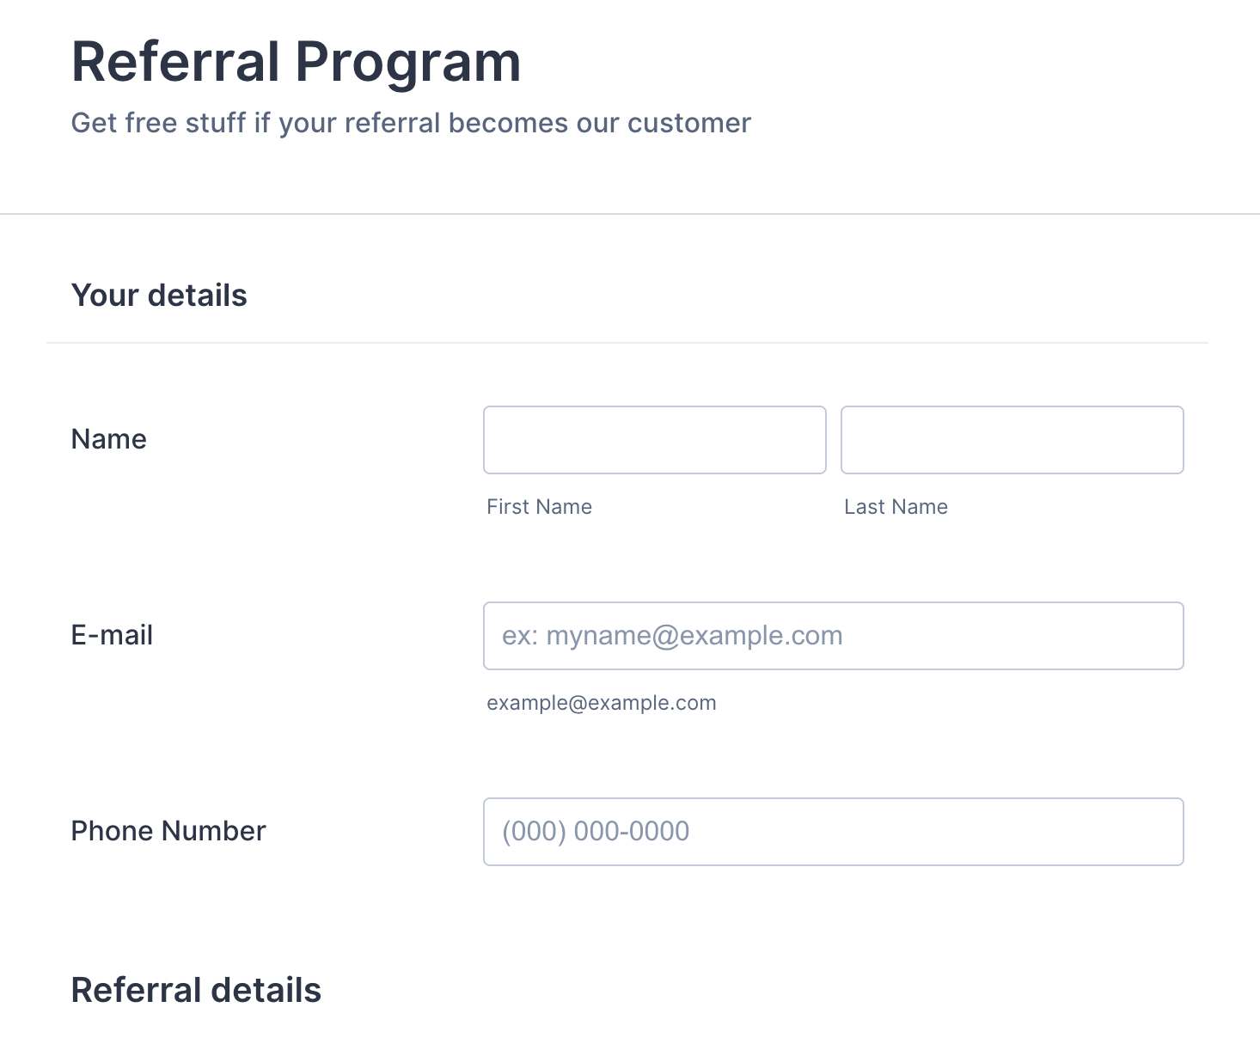1260x1038 pixels.
Task: Focus the Last Name input box
Action: (x=1012, y=440)
